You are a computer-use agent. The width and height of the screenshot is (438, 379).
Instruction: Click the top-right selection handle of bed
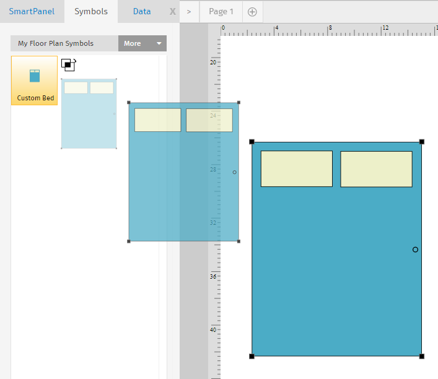pos(422,142)
